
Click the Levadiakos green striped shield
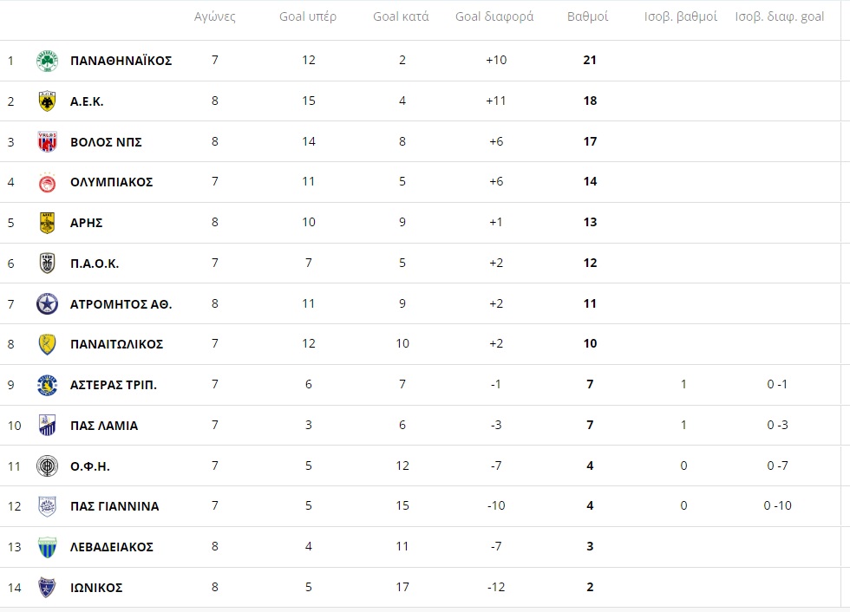click(47, 547)
